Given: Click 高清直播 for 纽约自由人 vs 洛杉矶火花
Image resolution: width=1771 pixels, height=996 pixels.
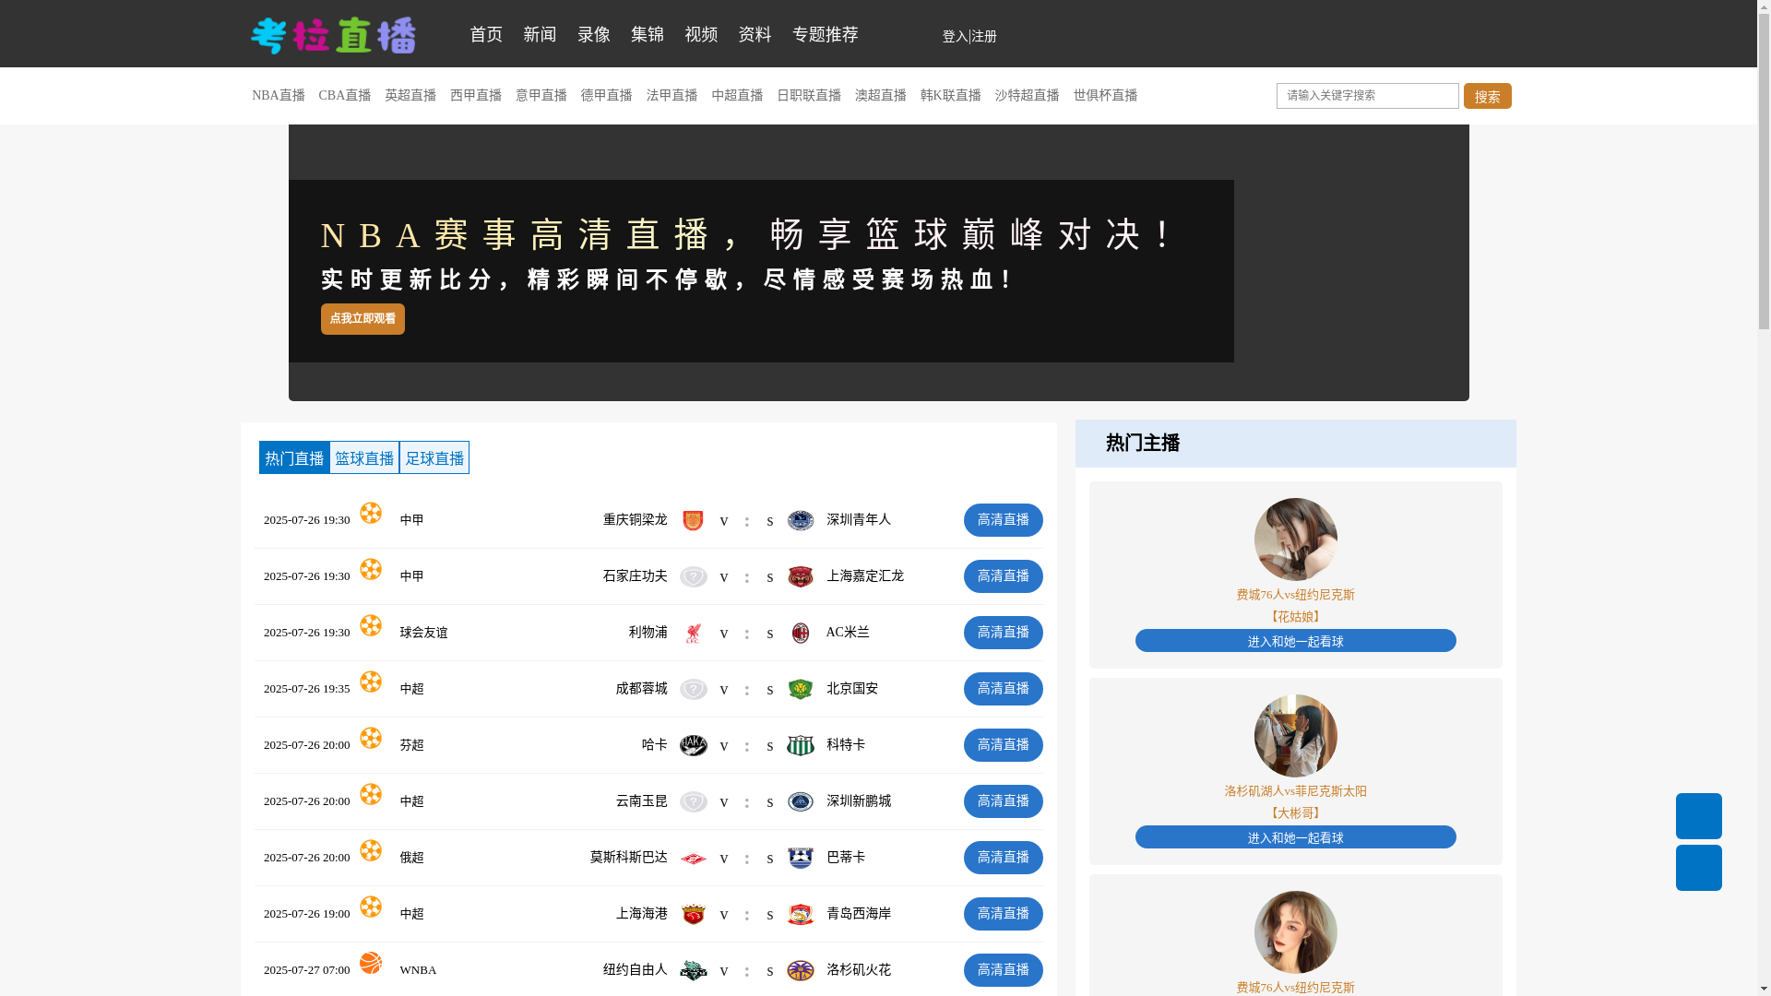Looking at the screenshot, I should pyautogui.click(x=1004, y=970).
